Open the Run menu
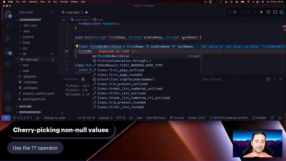This screenshot has width=286, height=161. click(55, 2)
